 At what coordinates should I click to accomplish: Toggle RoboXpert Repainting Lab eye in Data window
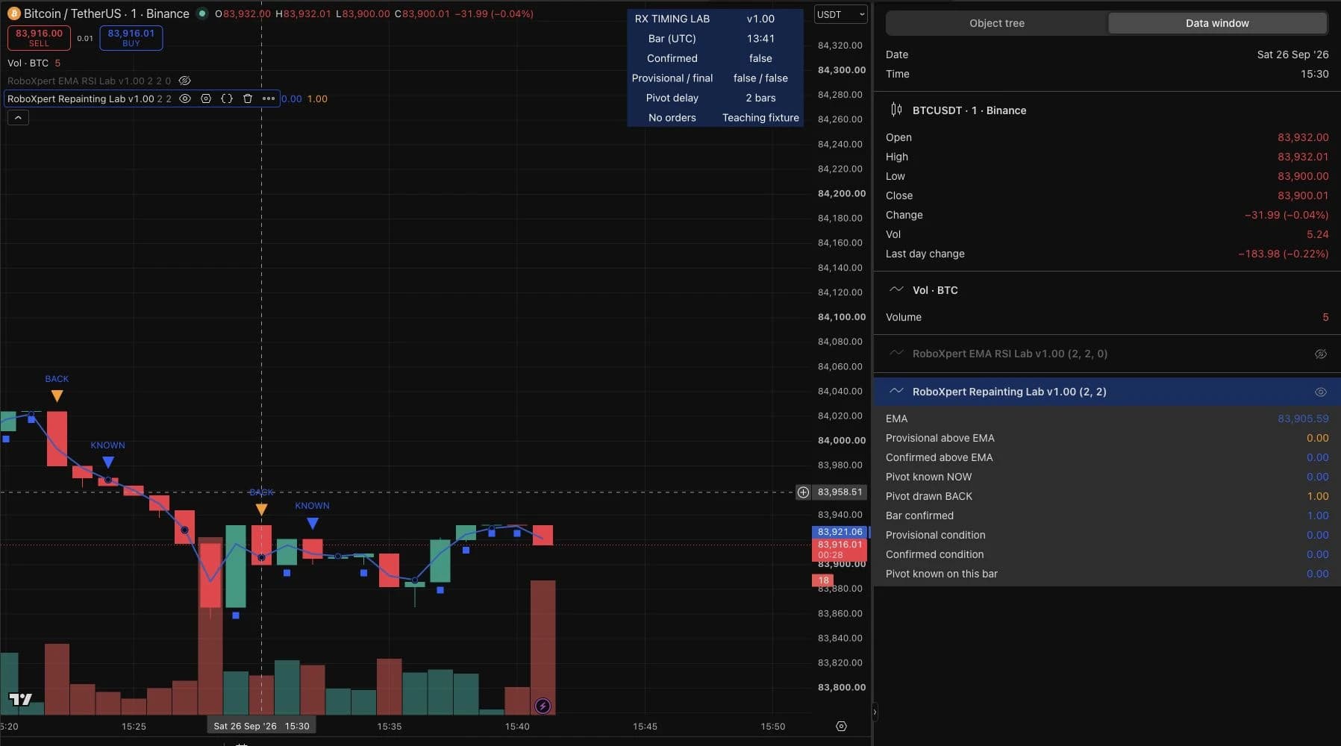click(1320, 392)
